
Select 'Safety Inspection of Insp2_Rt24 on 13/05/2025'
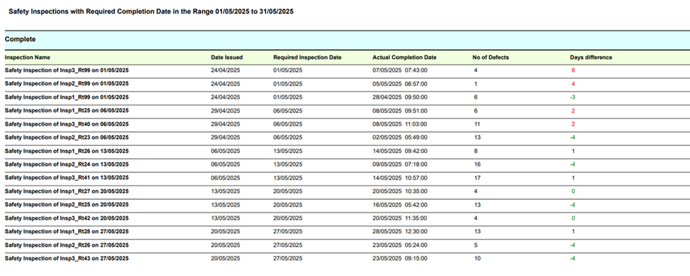click(67, 164)
